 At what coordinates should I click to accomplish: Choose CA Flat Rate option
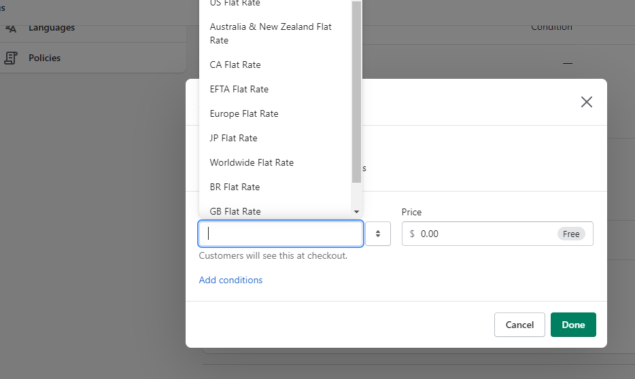[235, 65]
